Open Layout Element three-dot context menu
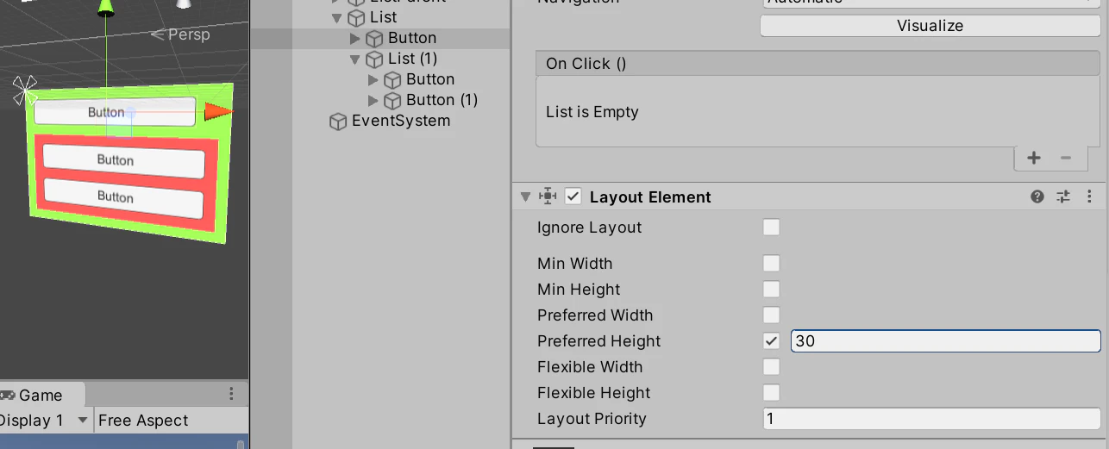Image resolution: width=1109 pixels, height=449 pixels. click(x=1090, y=196)
